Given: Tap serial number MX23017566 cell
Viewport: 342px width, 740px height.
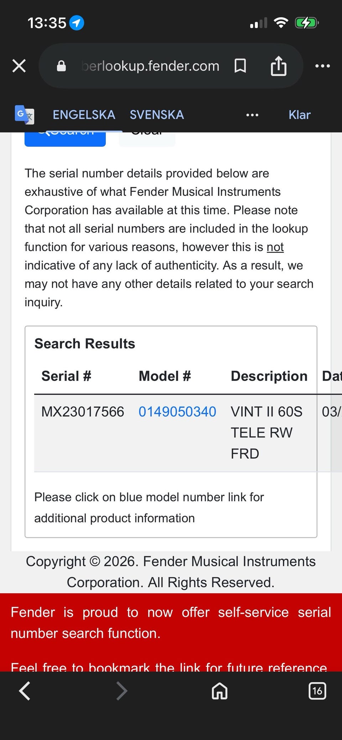Looking at the screenshot, I should coord(83,412).
